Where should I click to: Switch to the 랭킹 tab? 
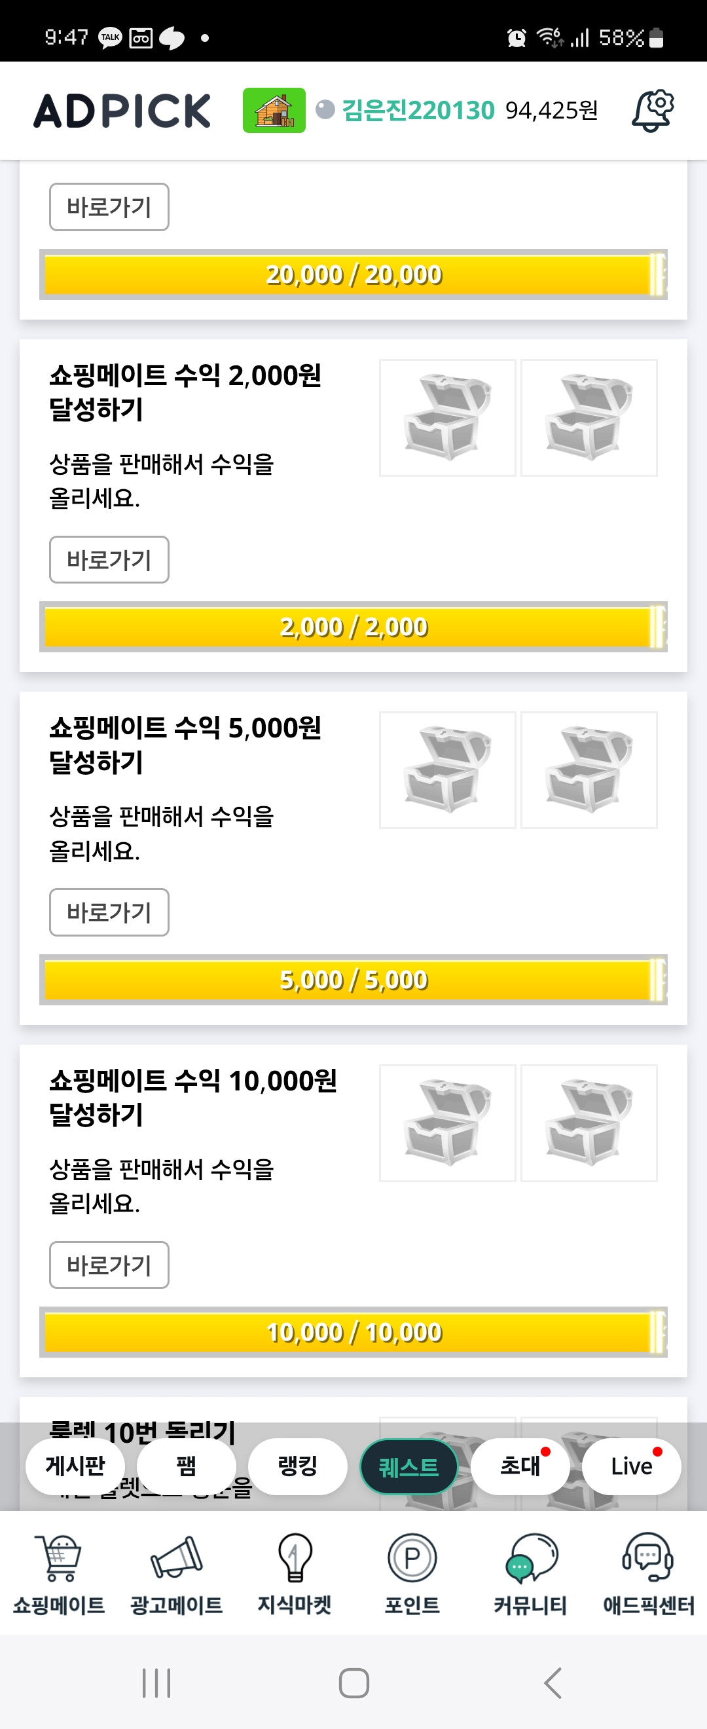pyautogui.click(x=297, y=1466)
